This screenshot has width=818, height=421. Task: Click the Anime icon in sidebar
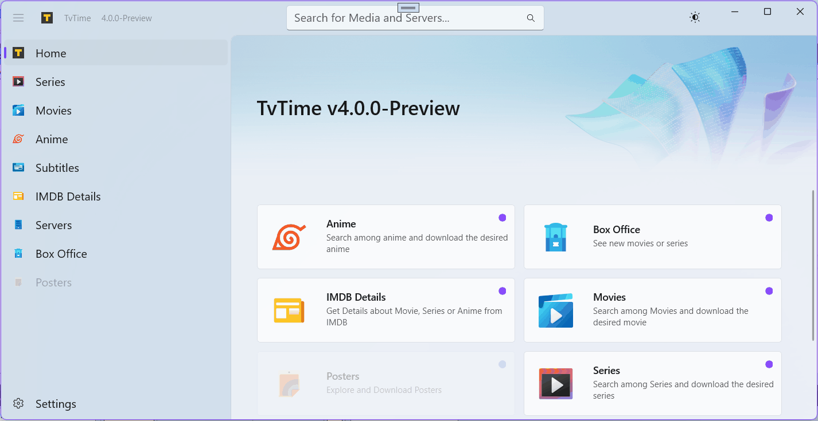(x=18, y=139)
